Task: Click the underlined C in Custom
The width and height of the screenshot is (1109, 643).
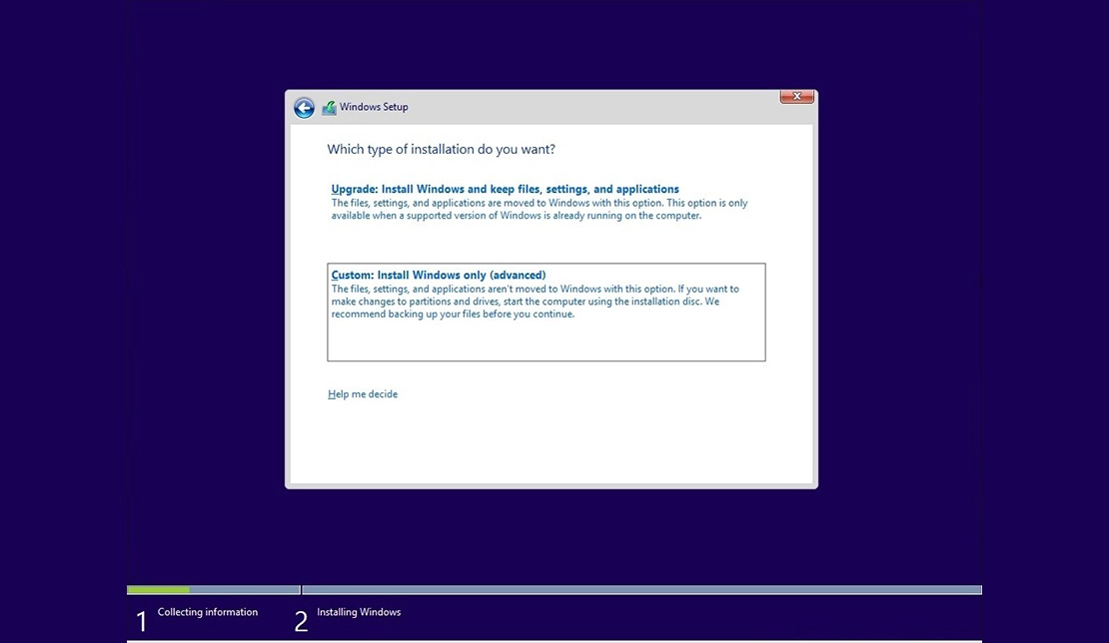Action: coord(334,274)
